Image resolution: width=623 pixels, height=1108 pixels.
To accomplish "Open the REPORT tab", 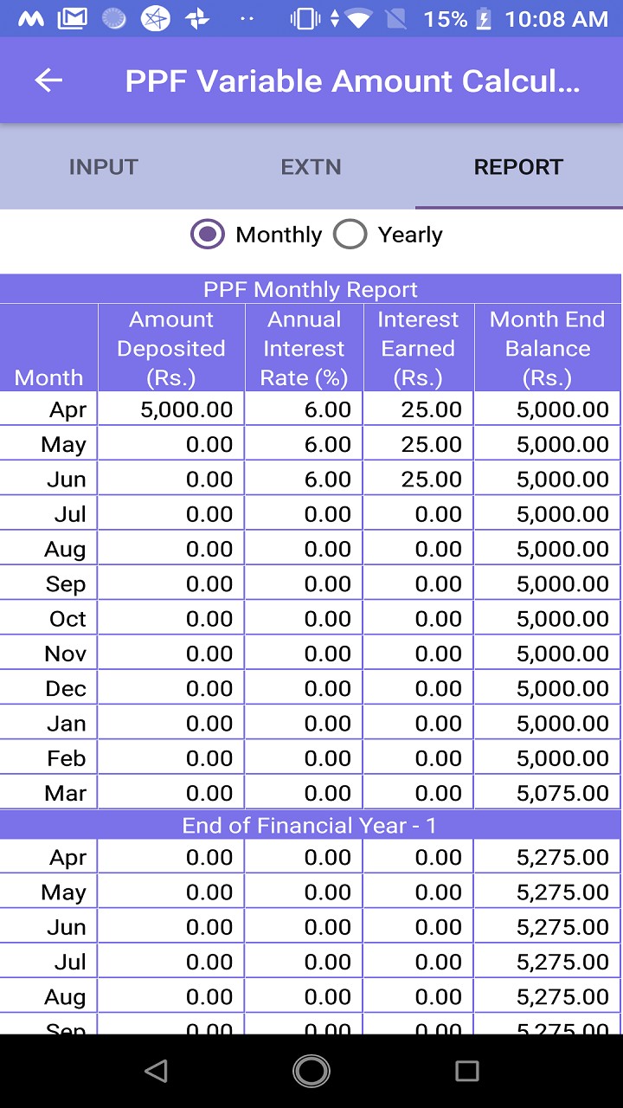I will point(518,167).
